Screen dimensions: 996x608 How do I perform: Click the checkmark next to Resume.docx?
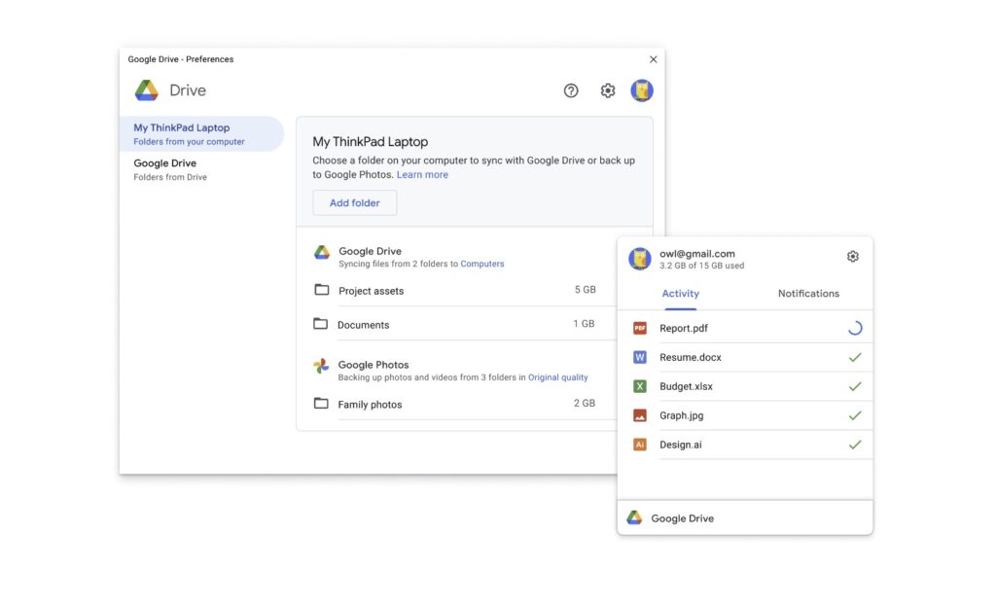click(x=855, y=357)
